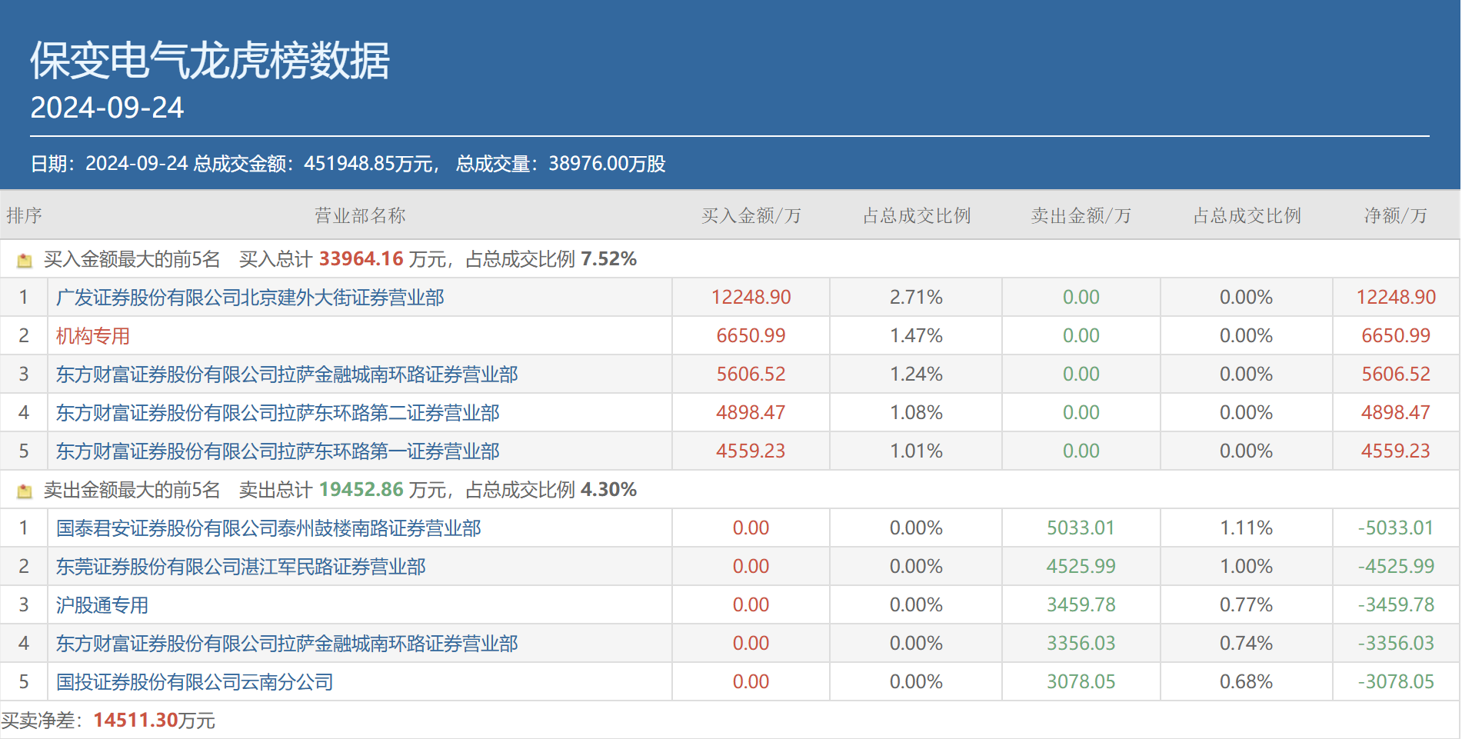Open 东方财富拉萨东环路第一证券营业部 link
The height and width of the screenshot is (739, 1462).
coord(278,451)
